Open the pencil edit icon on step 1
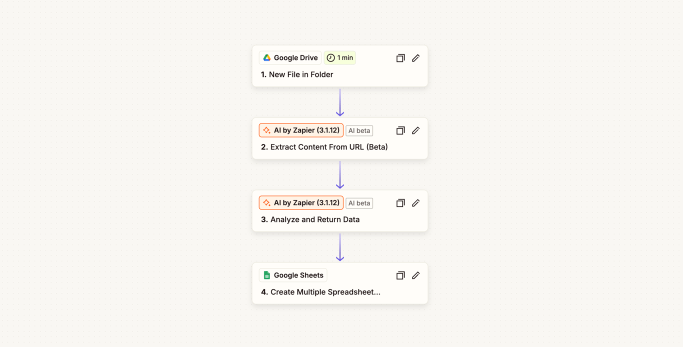This screenshot has height=347, width=683. [415, 58]
